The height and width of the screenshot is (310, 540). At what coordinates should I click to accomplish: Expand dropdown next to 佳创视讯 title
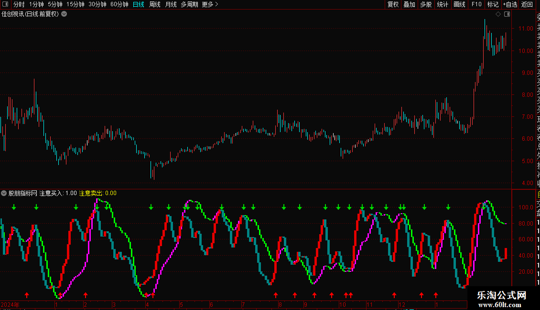pyautogui.click(x=64, y=14)
